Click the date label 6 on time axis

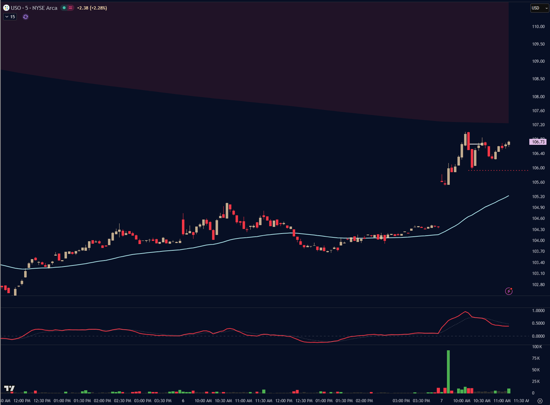click(183, 400)
